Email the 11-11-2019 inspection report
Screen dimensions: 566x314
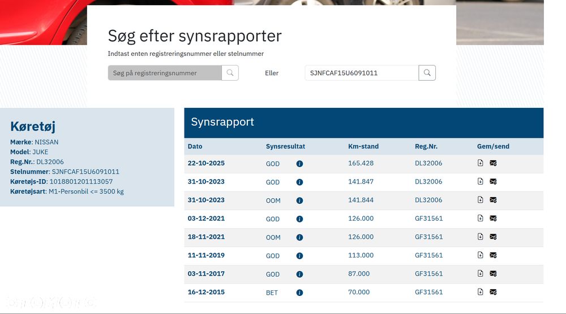click(493, 255)
